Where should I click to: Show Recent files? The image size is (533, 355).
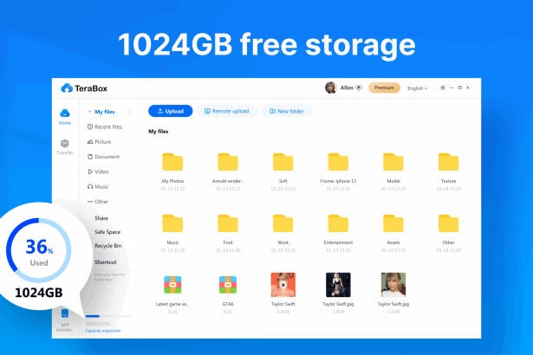(105, 126)
